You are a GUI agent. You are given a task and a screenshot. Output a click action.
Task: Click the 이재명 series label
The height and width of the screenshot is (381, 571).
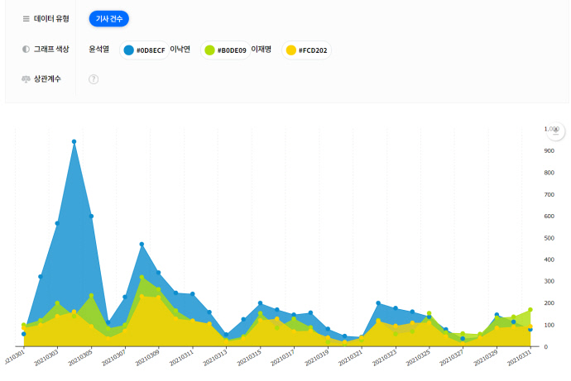point(261,50)
